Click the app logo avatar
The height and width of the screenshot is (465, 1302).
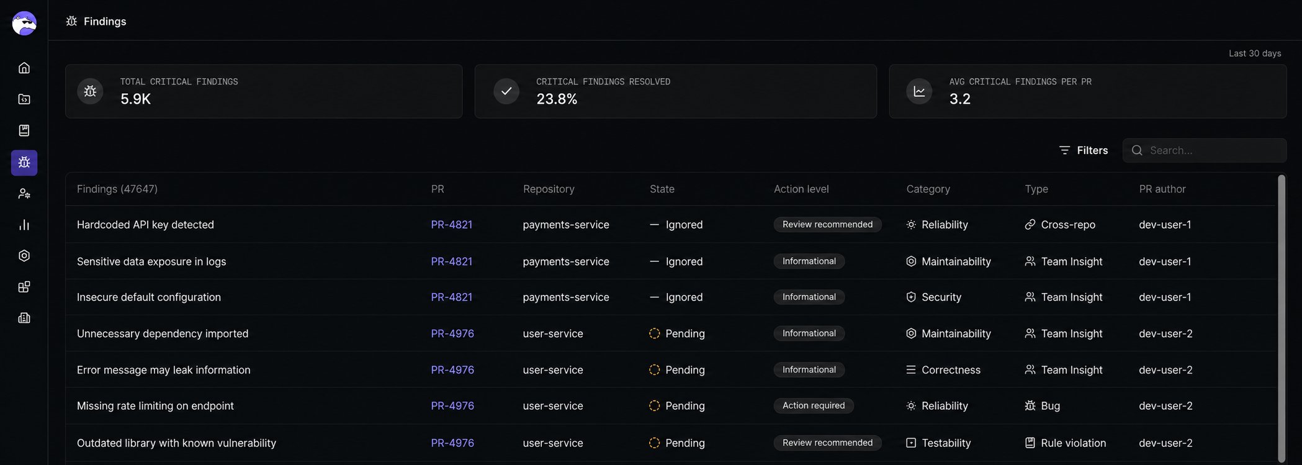click(24, 24)
